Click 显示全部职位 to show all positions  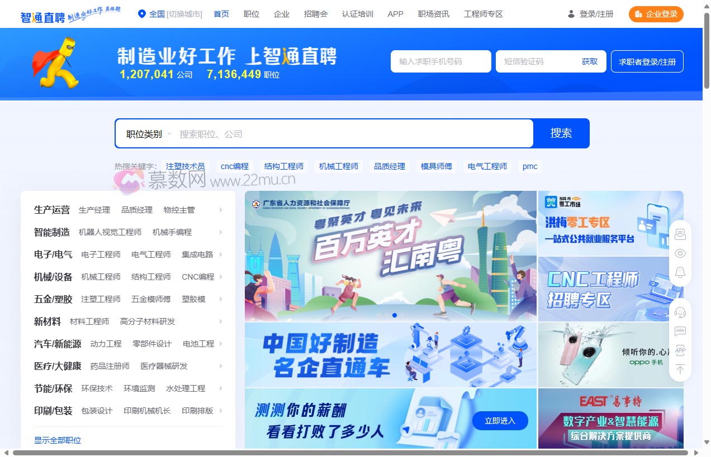(x=57, y=440)
